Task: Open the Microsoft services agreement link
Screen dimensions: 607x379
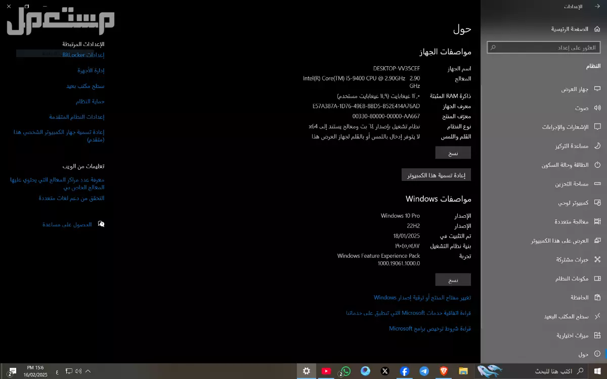Action: coord(409,313)
